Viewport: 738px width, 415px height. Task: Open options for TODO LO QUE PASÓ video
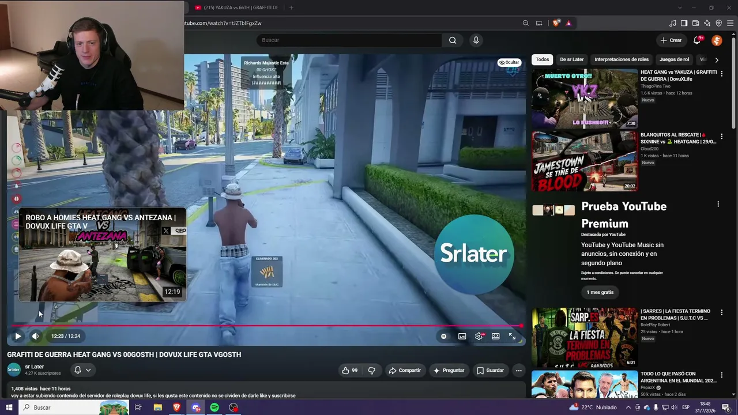click(721, 375)
